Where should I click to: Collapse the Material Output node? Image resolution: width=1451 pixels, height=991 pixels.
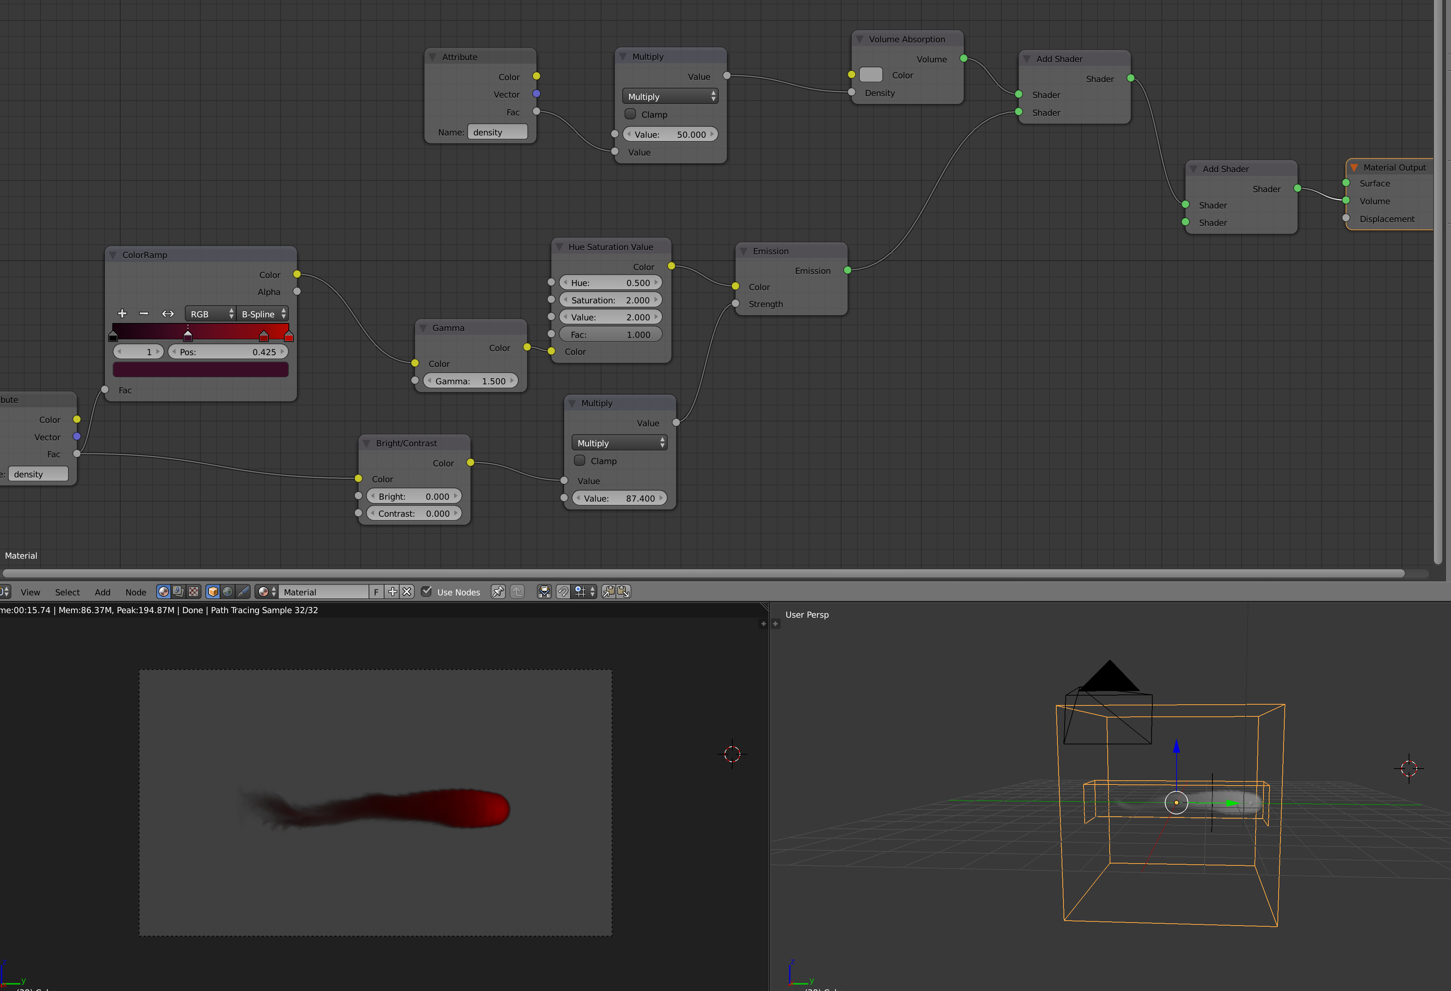click(x=1353, y=168)
